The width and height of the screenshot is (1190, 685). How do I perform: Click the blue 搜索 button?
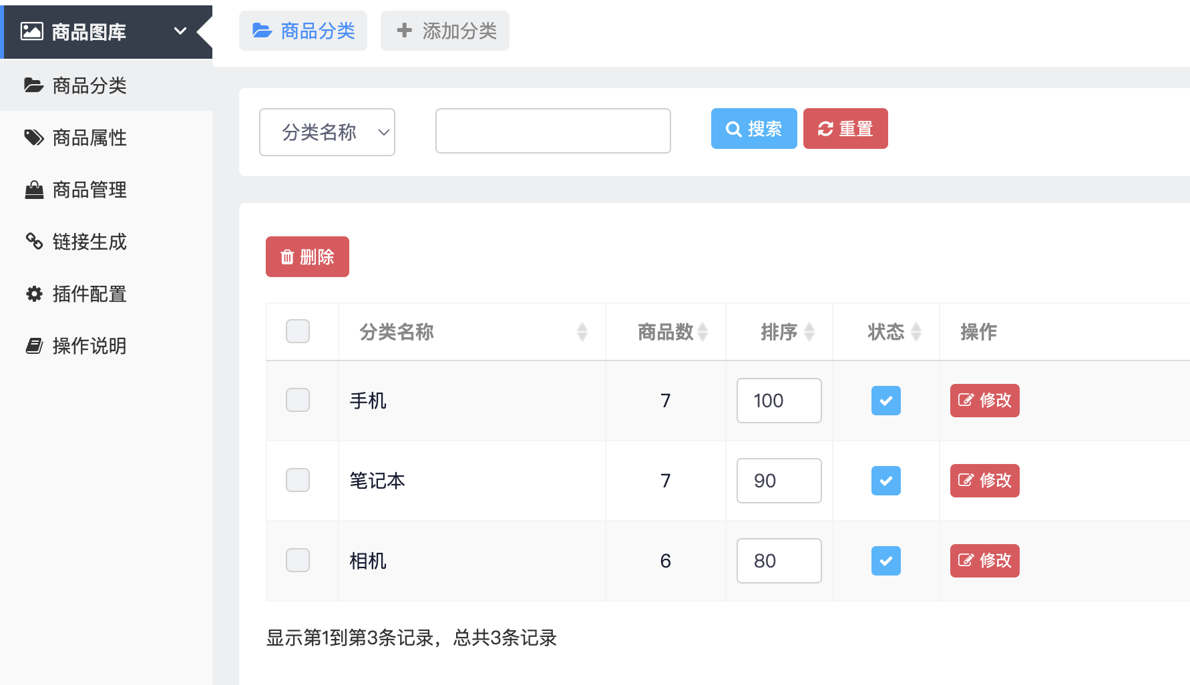[754, 128]
